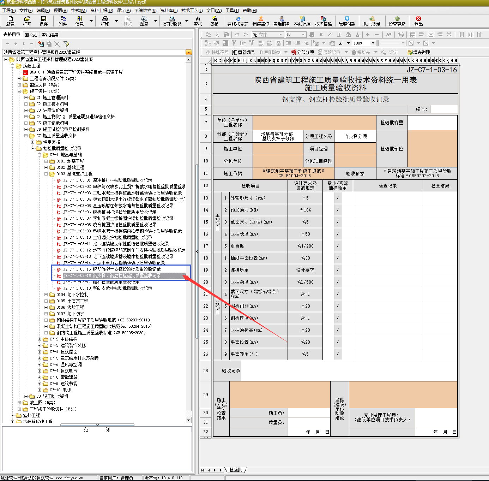This screenshot has width=489, height=481.
Task: Click the delete X icon in tree toolbar
Action: coord(57,44)
